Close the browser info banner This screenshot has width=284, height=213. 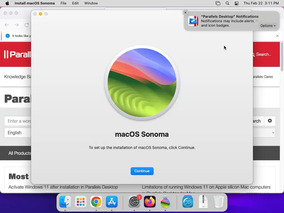[277, 36]
